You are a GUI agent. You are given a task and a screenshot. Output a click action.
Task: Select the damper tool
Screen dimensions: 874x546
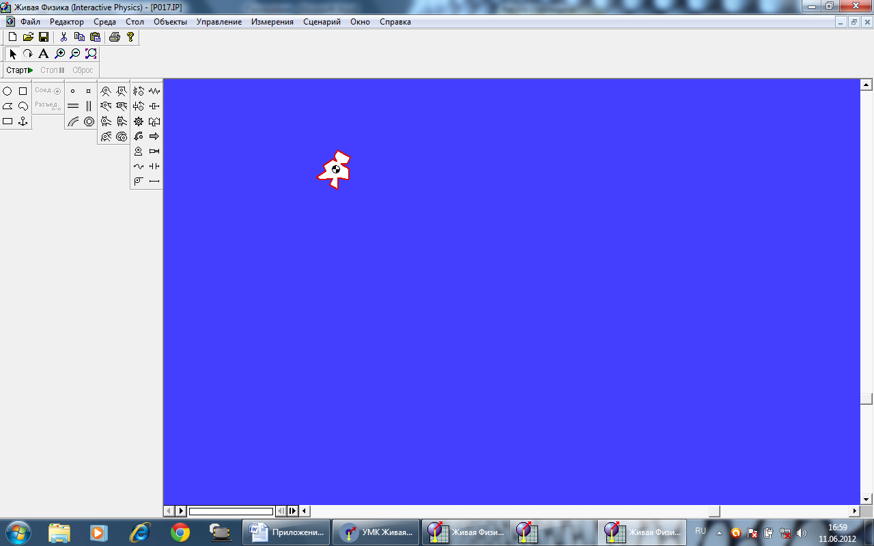tap(154, 106)
